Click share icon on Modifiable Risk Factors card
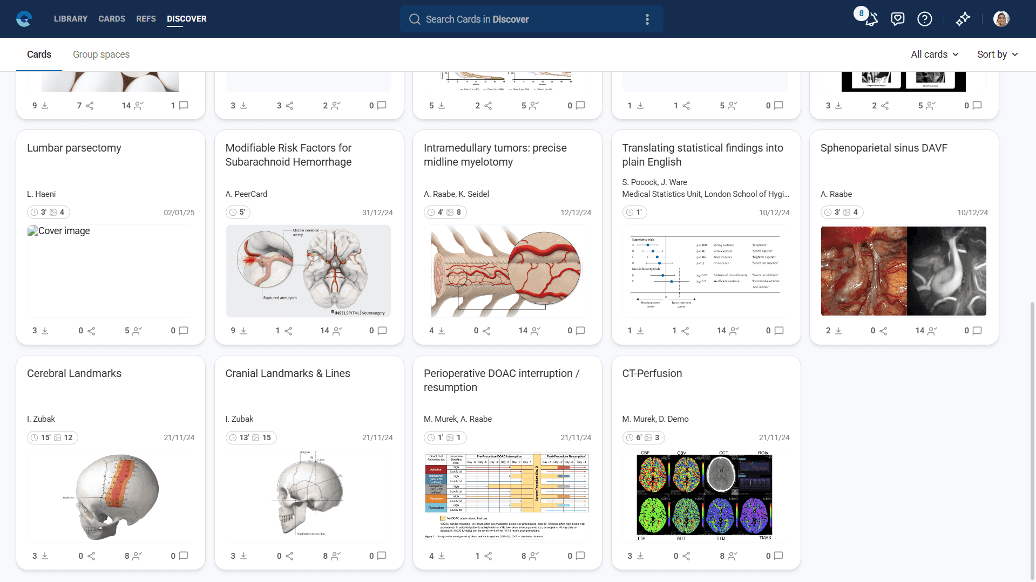The width and height of the screenshot is (1036, 582). pos(288,331)
